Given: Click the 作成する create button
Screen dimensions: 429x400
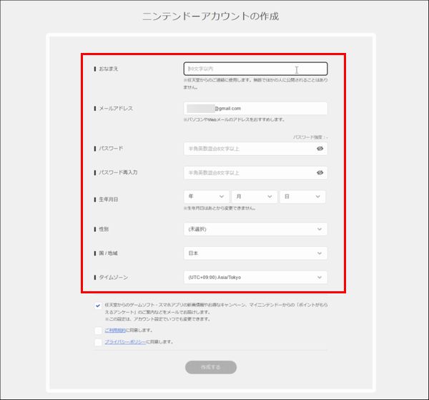Looking at the screenshot, I should (x=211, y=367).
